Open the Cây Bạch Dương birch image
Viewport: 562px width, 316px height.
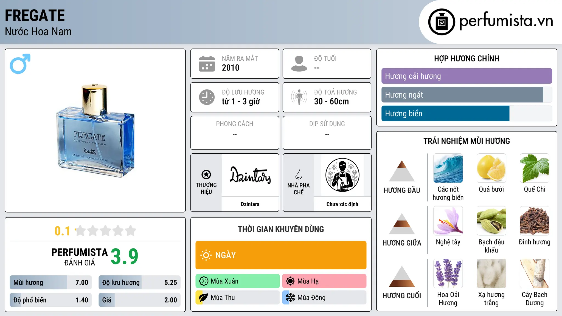pyautogui.click(x=535, y=273)
